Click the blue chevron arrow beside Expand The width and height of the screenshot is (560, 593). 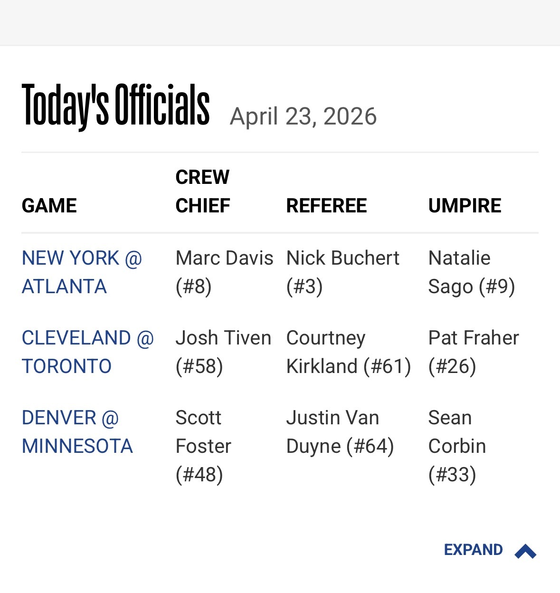(525, 551)
